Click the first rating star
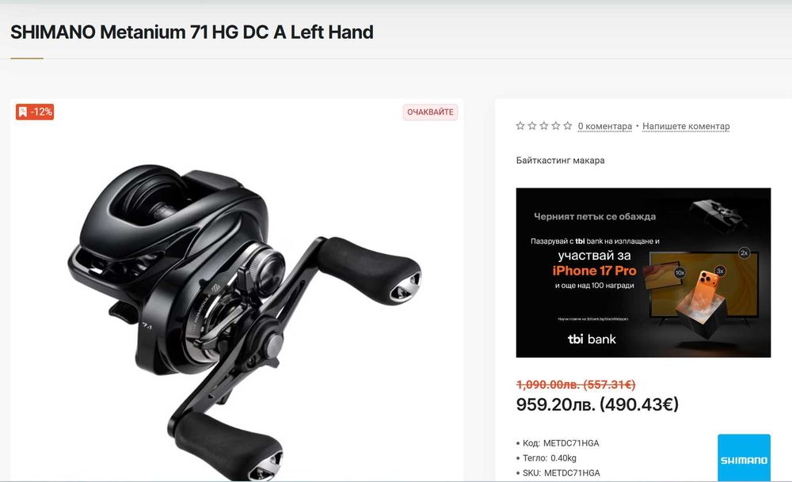This screenshot has width=792, height=482. coord(520,126)
